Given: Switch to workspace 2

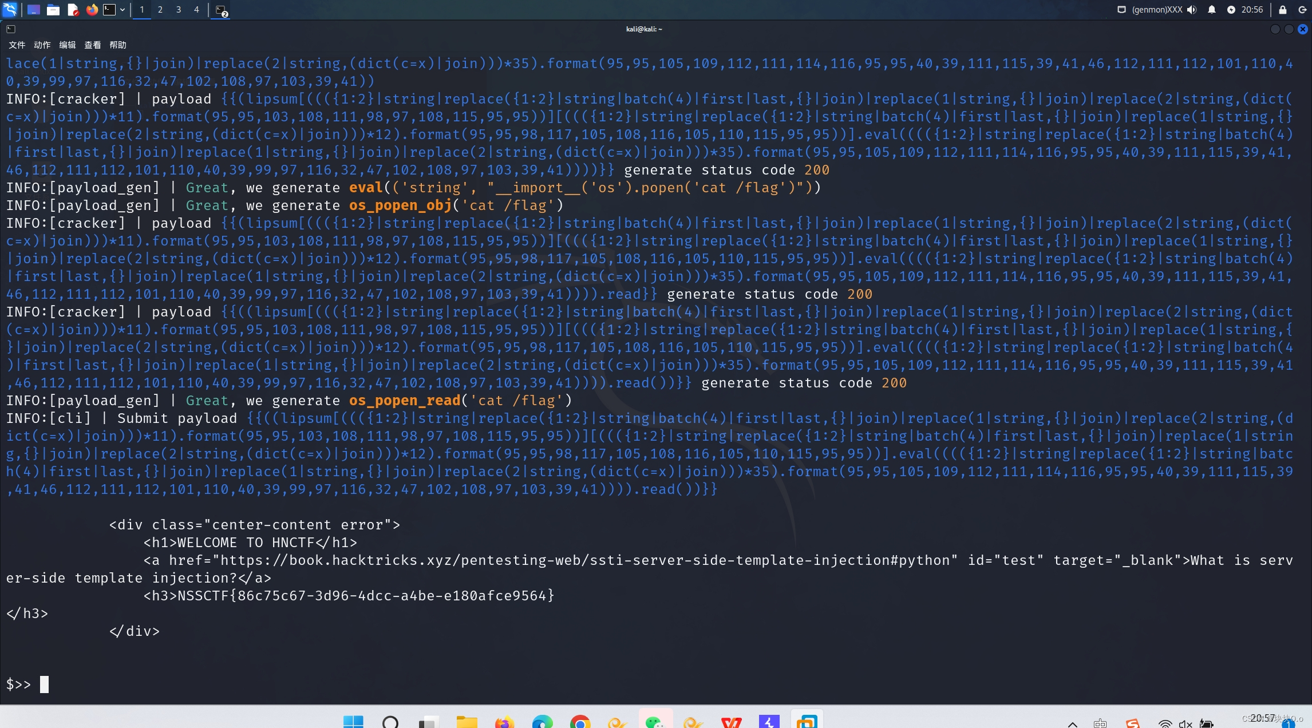Looking at the screenshot, I should point(160,9).
